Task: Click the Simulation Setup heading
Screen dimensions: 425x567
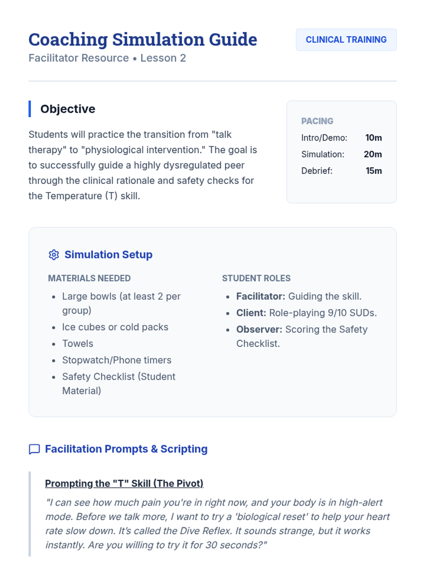Action: tap(108, 255)
